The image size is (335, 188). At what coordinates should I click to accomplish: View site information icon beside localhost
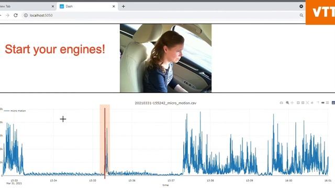point(26,15)
